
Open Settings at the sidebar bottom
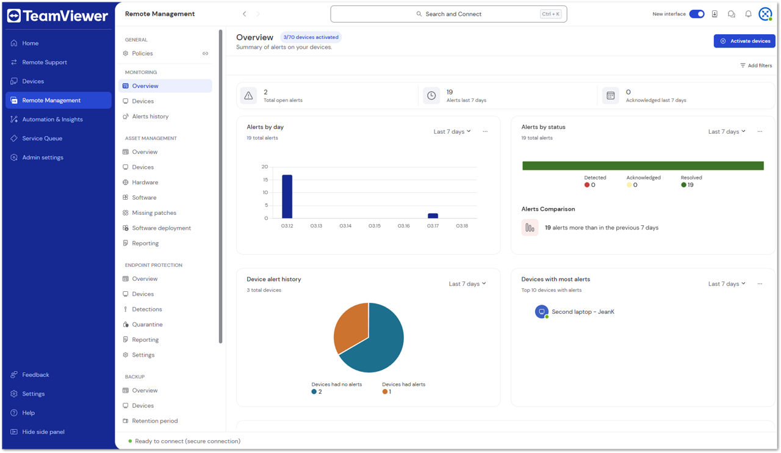(59, 394)
